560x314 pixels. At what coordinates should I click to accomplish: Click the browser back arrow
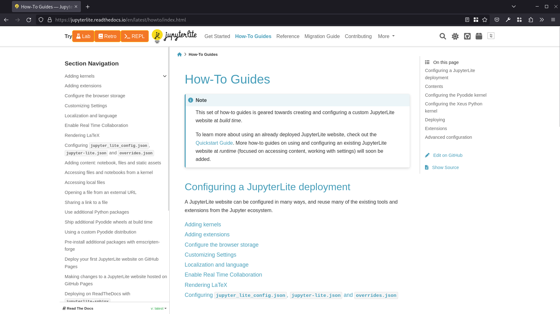point(6,20)
